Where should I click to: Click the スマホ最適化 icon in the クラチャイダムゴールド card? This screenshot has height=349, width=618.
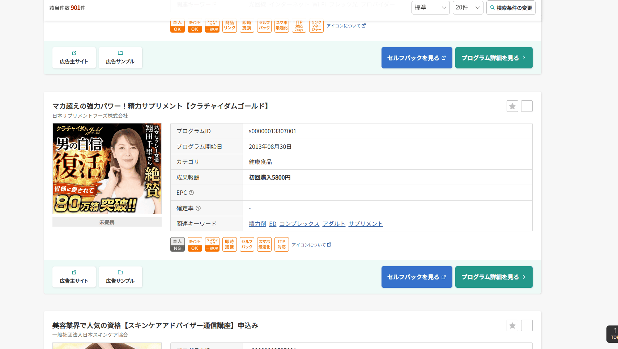(264, 244)
